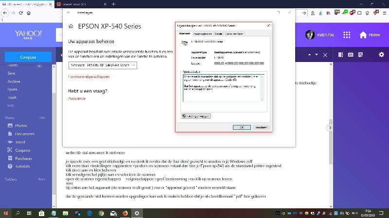This screenshot has width=389, height=218.
Task: Switch to the Details tab
Action: coord(218,34)
